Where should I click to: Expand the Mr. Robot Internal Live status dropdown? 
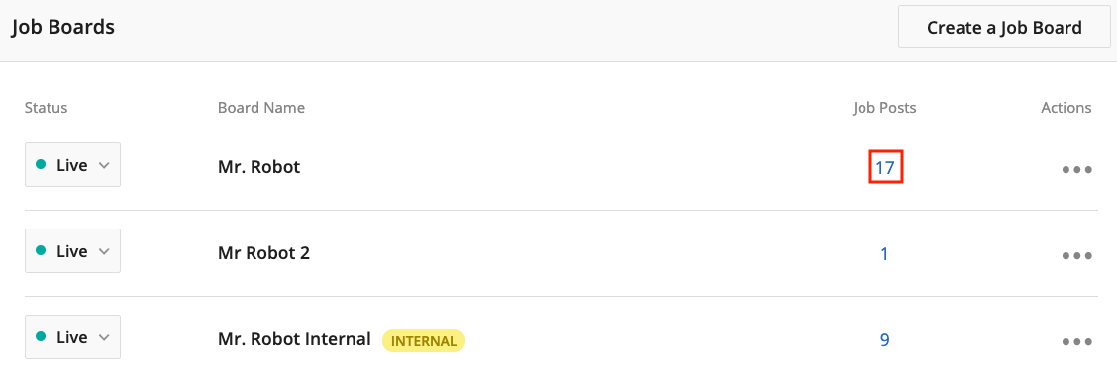72,337
